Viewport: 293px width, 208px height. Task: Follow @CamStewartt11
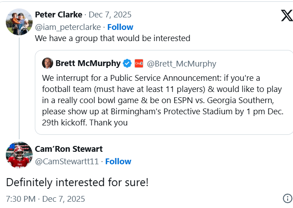point(118,161)
